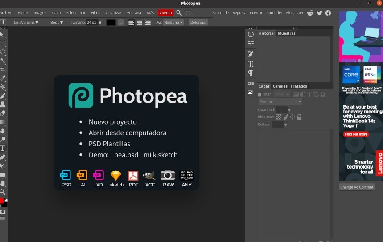This screenshot has width=383, height=242.
Task: Select the Crop tool in the toolbar
Action: pyautogui.click(x=3, y=70)
